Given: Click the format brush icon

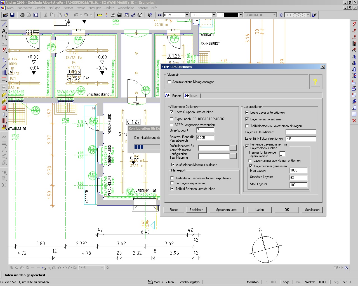Looking at the screenshot, I should [x=66, y=15].
